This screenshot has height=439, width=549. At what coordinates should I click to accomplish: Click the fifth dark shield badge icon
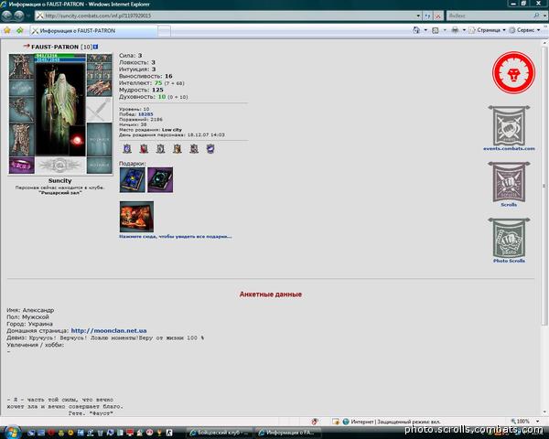pyautogui.click(x=194, y=149)
